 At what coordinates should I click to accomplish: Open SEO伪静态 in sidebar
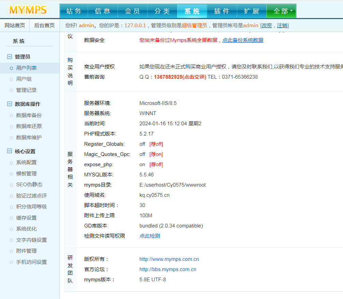[29, 184]
